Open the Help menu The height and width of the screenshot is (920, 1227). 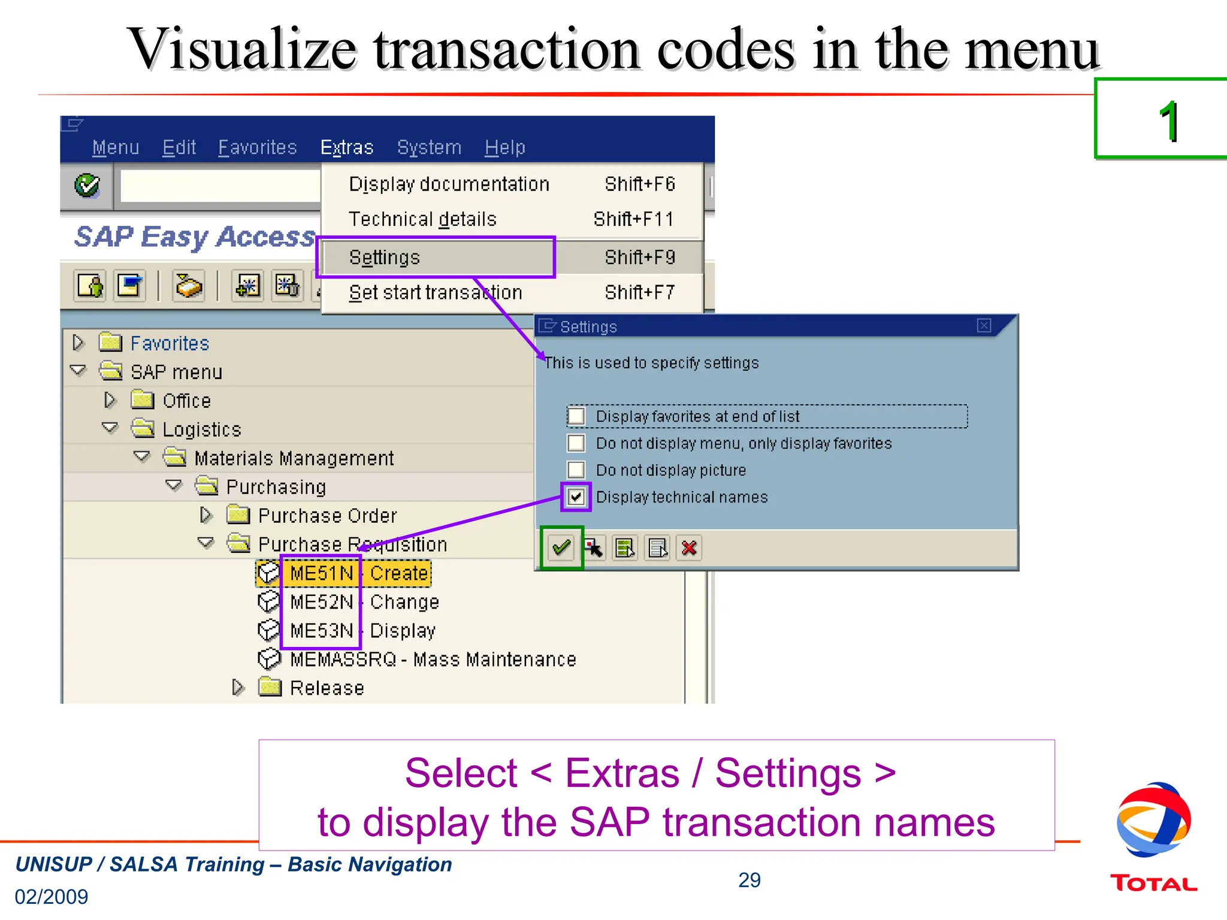[x=505, y=147]
